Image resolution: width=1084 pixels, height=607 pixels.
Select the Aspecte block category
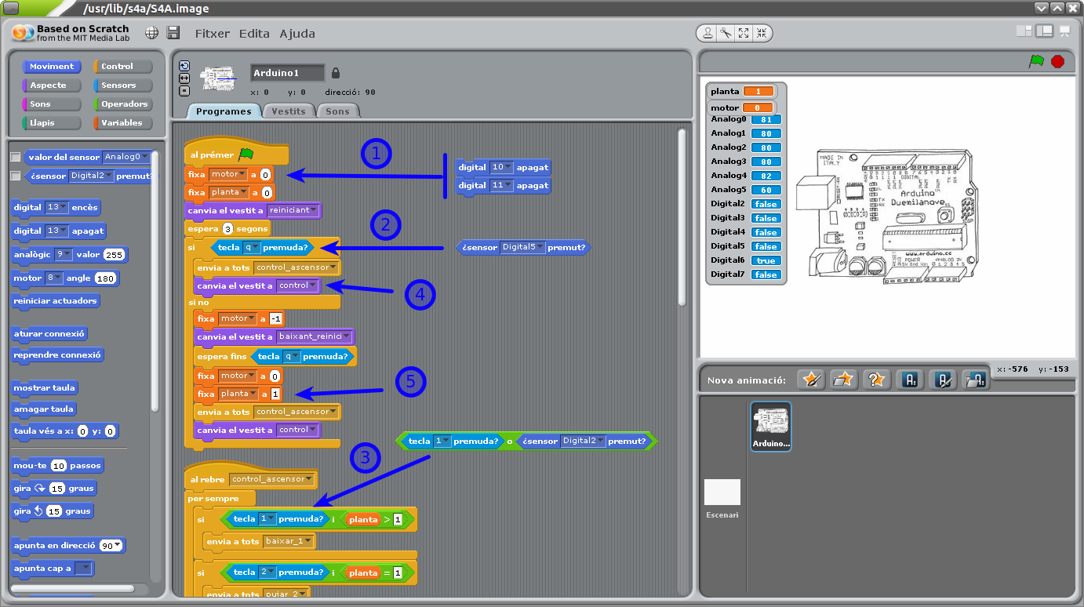pos(52,85)
